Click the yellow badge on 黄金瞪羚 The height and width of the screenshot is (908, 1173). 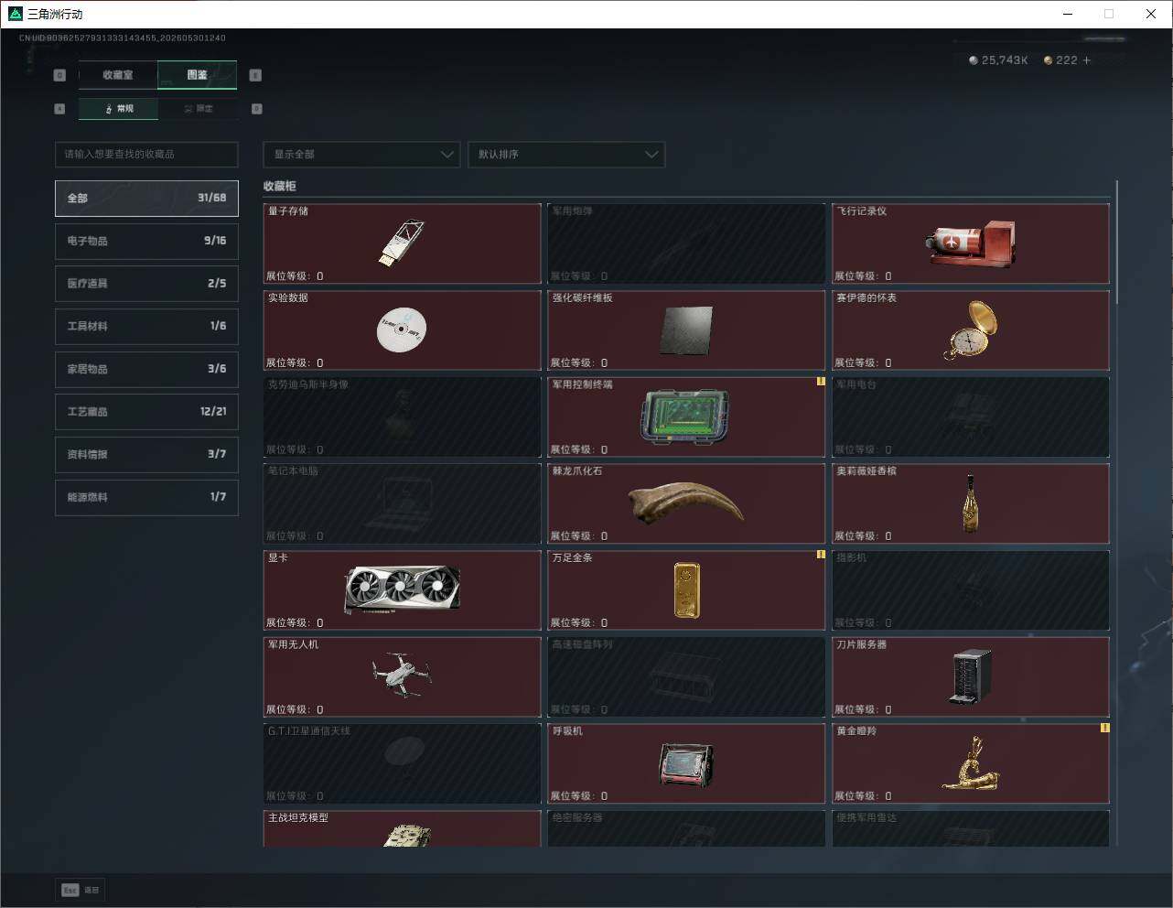(x=1105, y=728)
